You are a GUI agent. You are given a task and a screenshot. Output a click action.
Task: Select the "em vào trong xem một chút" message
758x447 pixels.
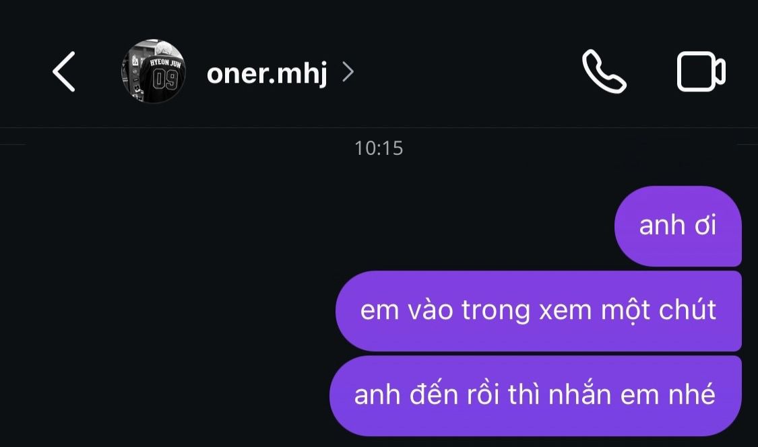pyautogui.click(x=538, y=311)
